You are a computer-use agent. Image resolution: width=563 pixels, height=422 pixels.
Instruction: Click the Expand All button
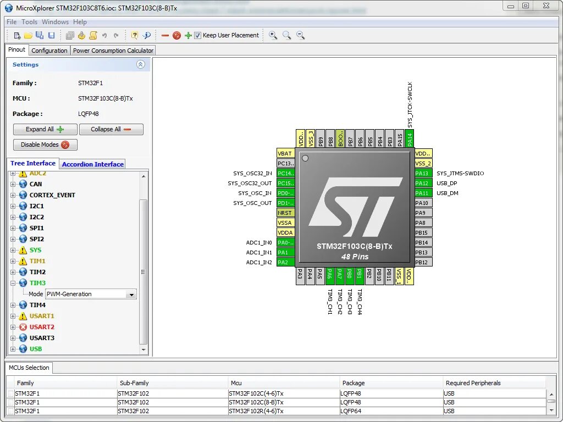(x=45, y=129)
